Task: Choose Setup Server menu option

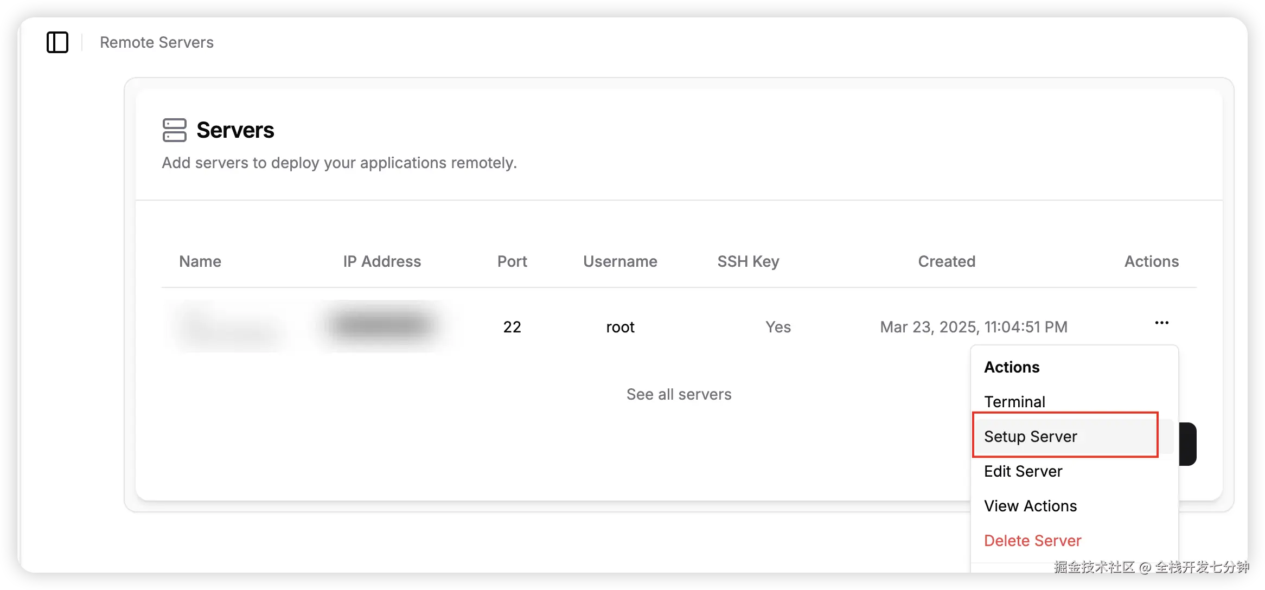Action: coord(1031,437)
